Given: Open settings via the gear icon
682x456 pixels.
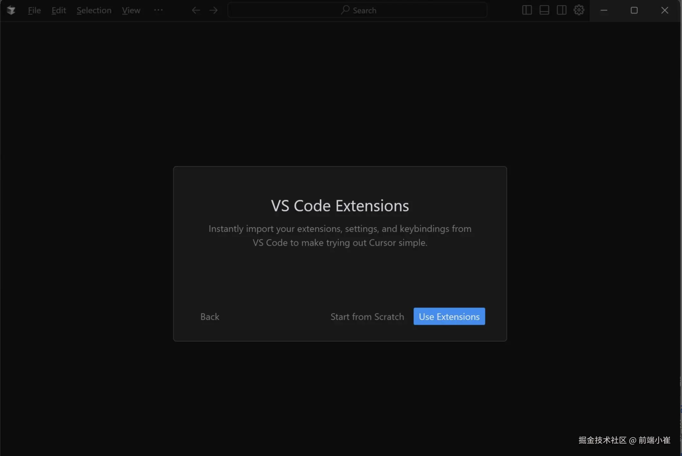Looking at the screenshot, I should (579, 10).
